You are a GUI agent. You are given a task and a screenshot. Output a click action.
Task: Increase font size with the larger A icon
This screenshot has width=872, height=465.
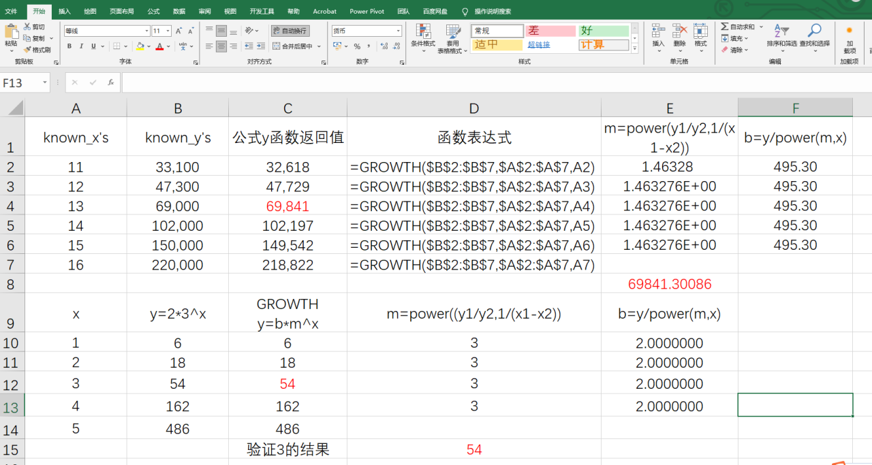[x=178, y=31]
